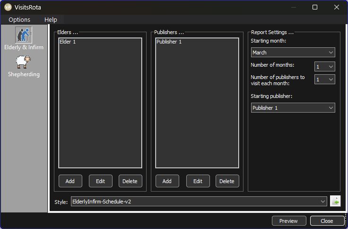Click the Preview button
The width and height of the screenshot is (348, 229).
pyautogui.click(x=289, y=221)
